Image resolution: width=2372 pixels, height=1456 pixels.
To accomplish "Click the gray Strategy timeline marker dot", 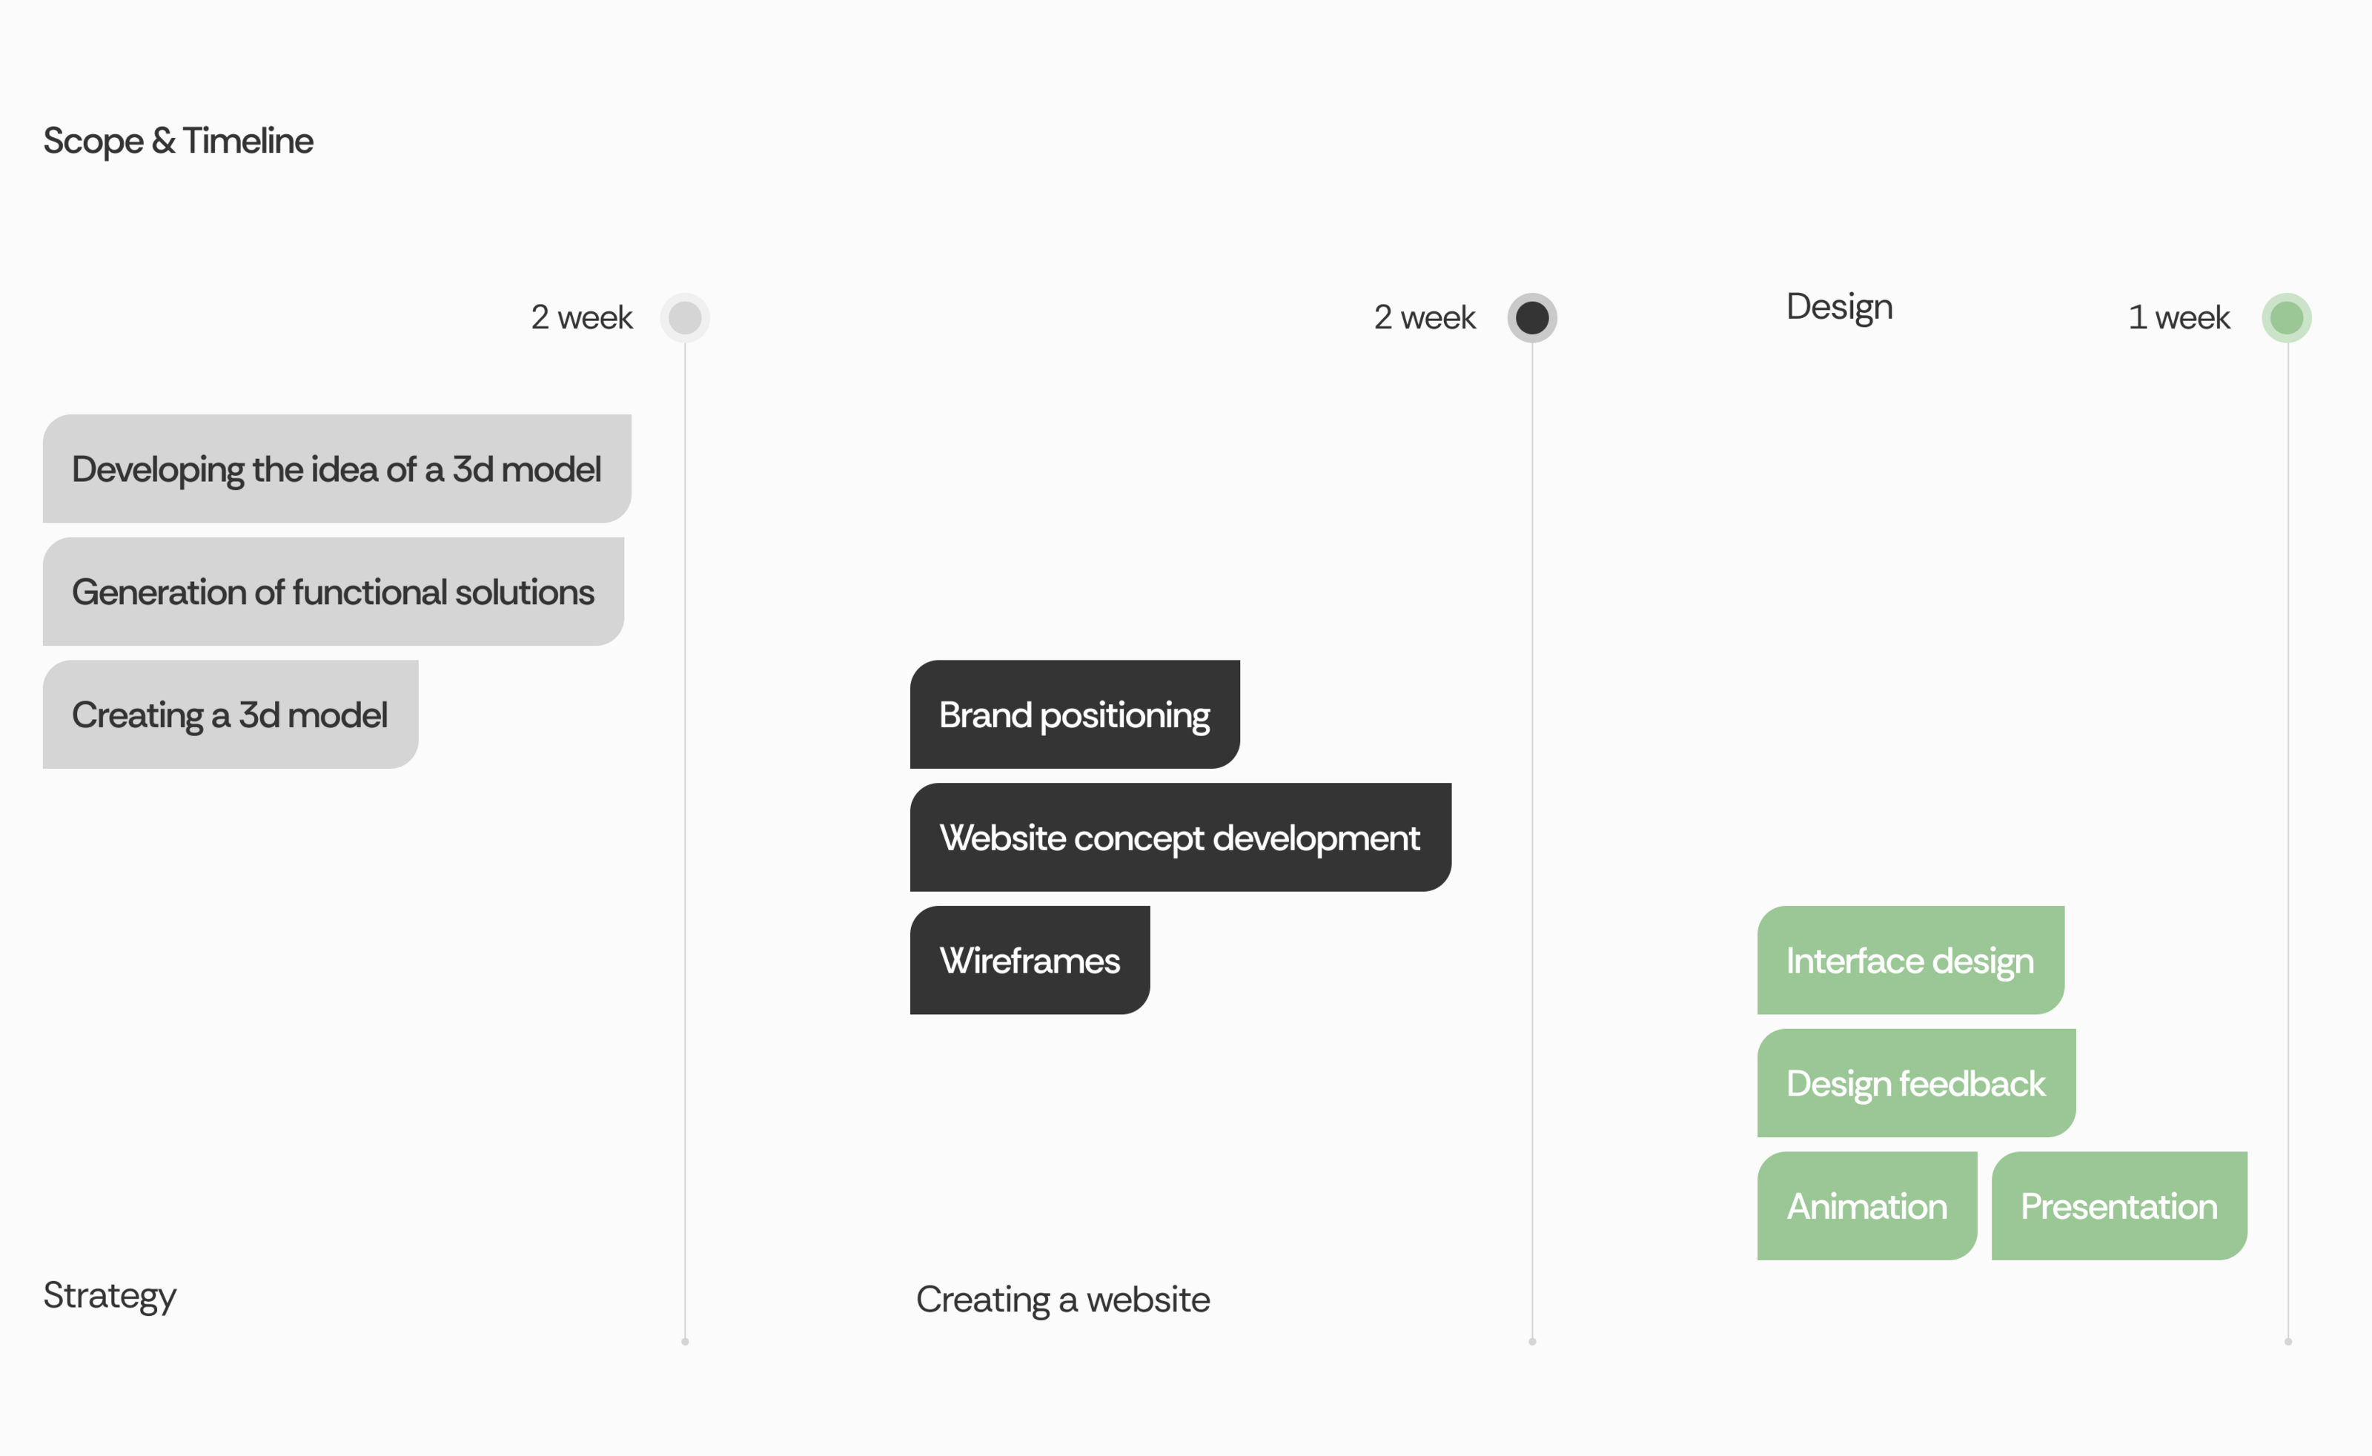I will (x=684, y=317).
